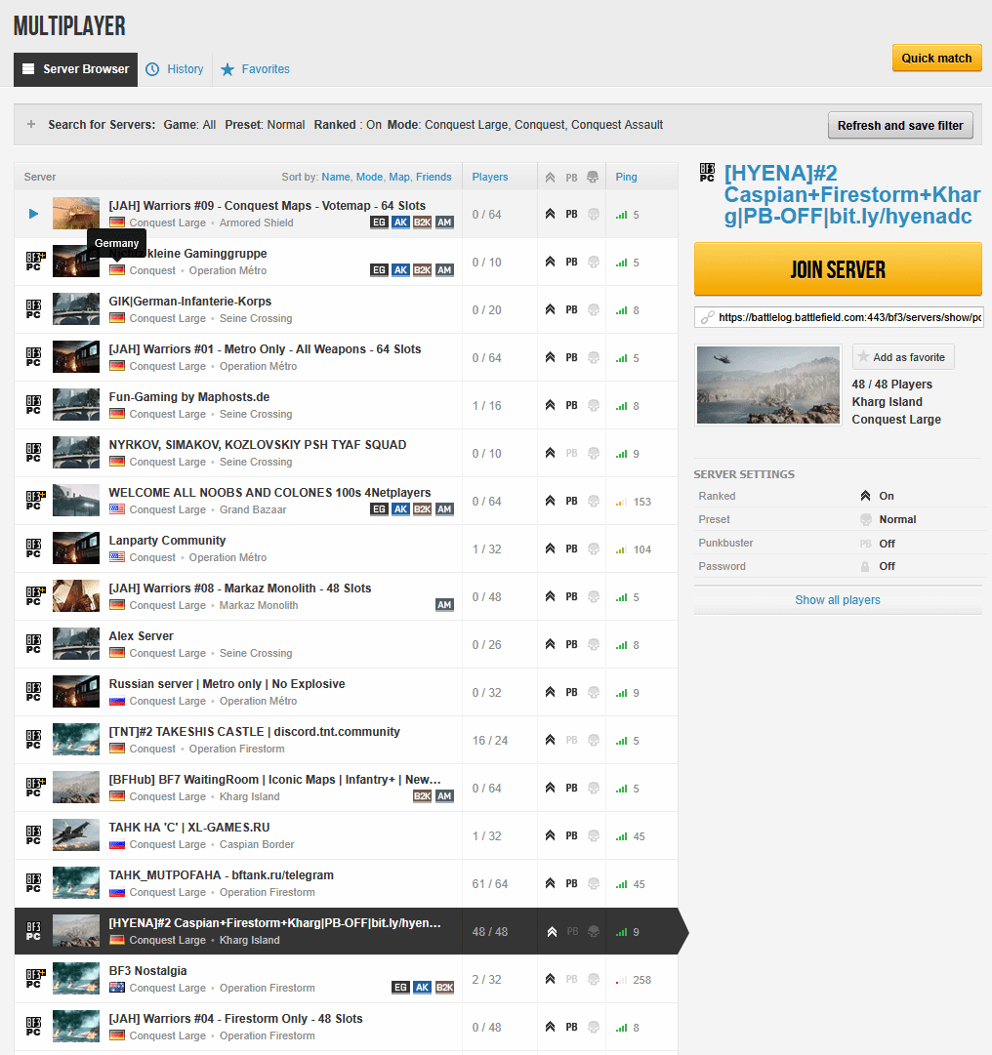Select the Lanparty Community server
This screenshot has width=992, height=1055.
(346, 548)
